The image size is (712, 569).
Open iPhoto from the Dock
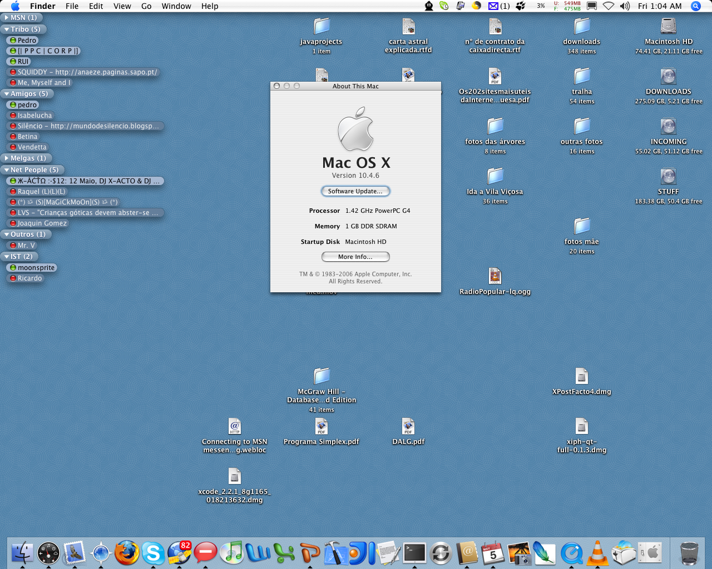(519, 553)
